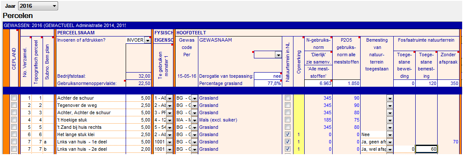
Task: Click P2O5 value 75 for maïs row
Action: click(x=346, y=120)
